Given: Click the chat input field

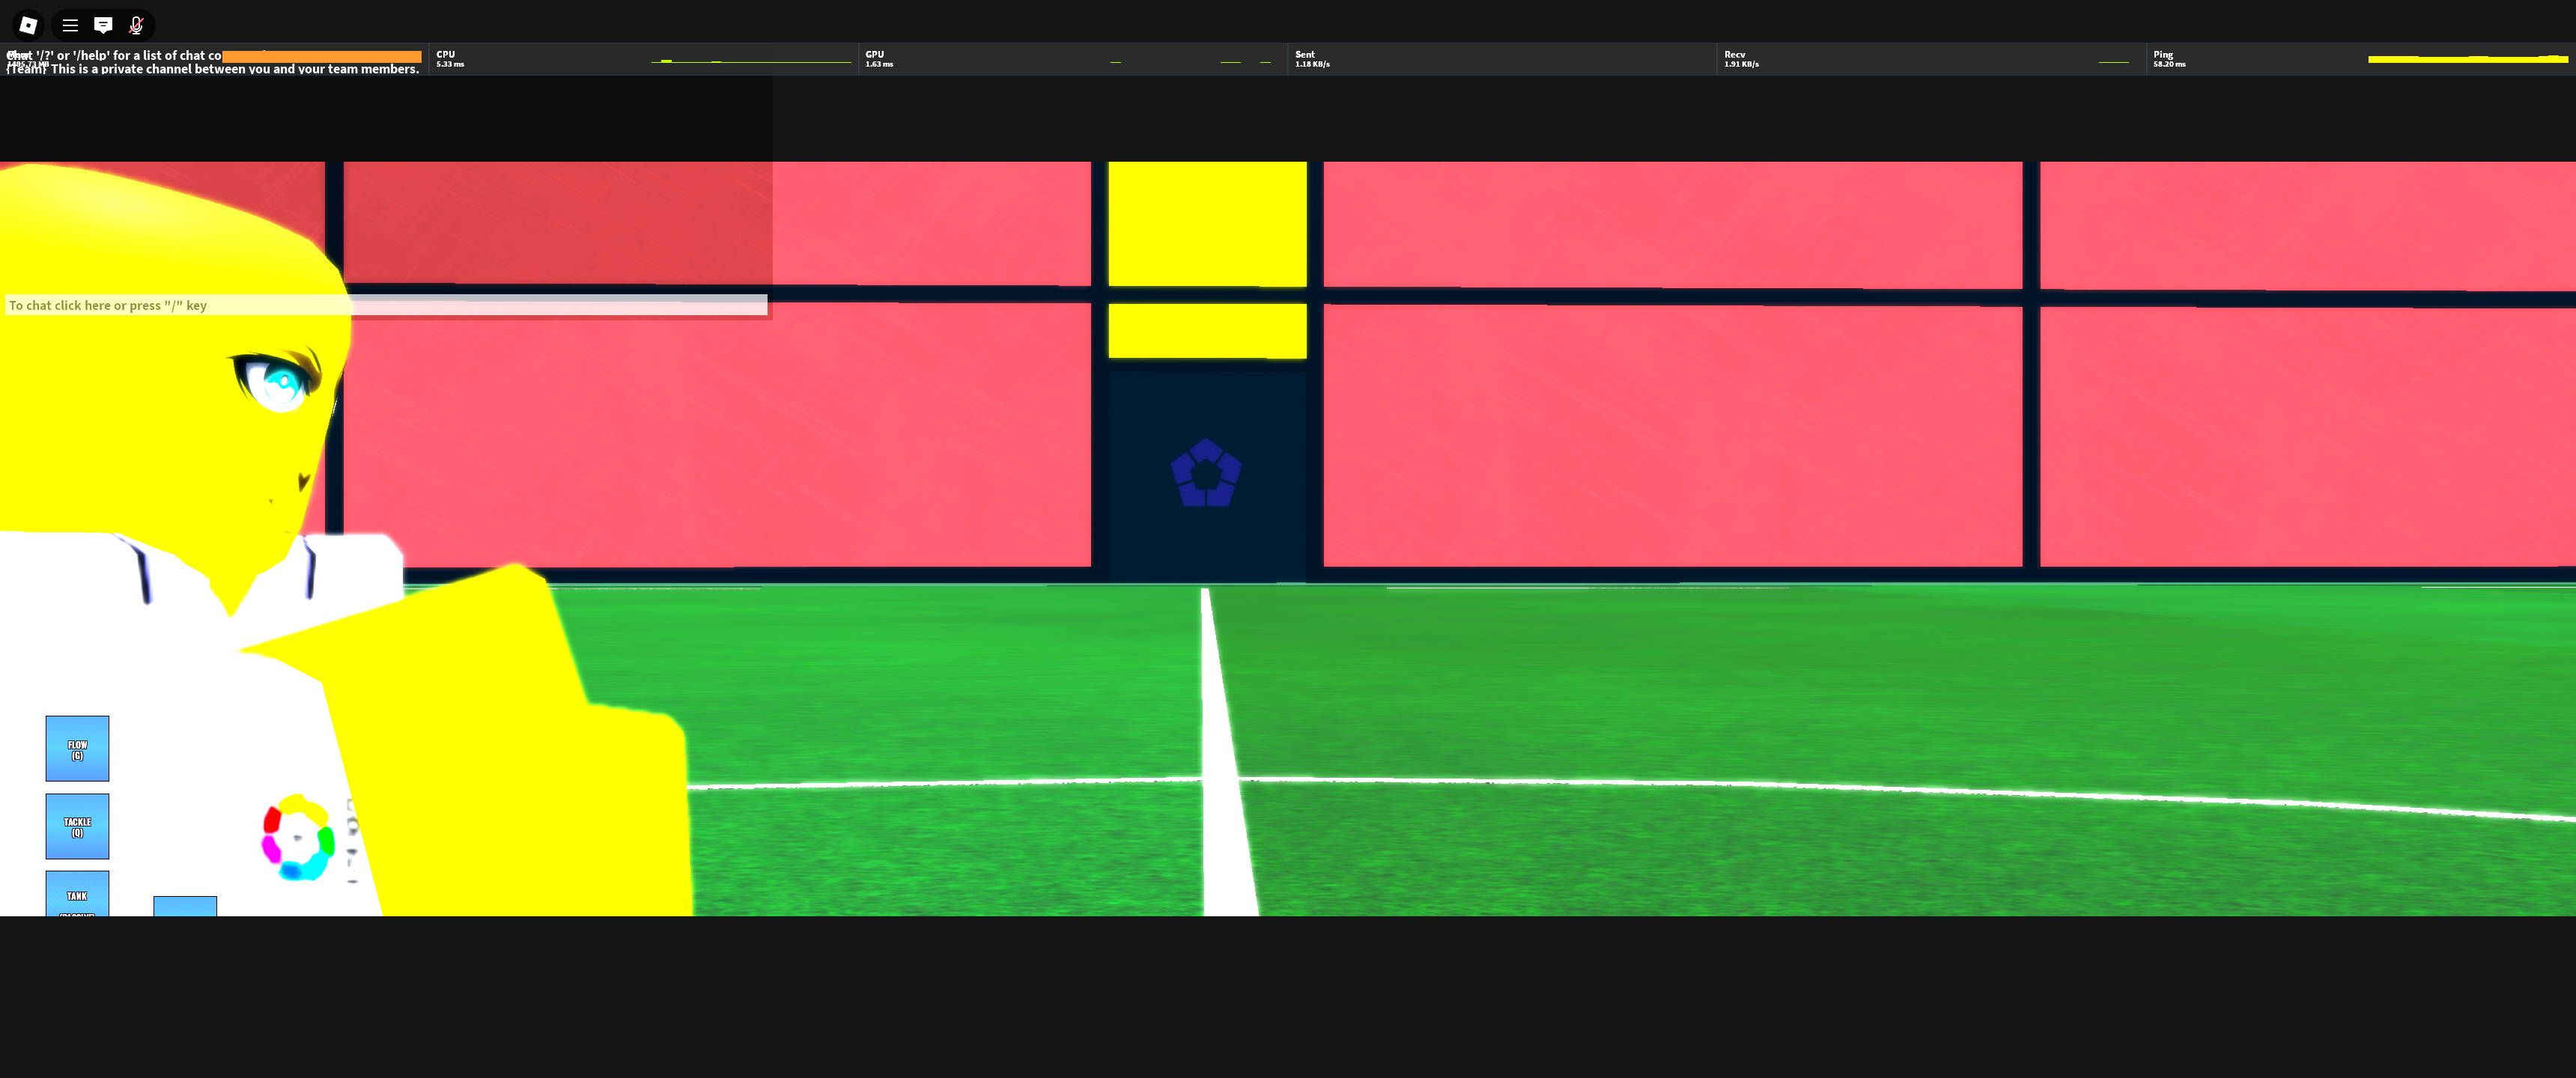Looking at the screenshot, I should tap(386, 305).
